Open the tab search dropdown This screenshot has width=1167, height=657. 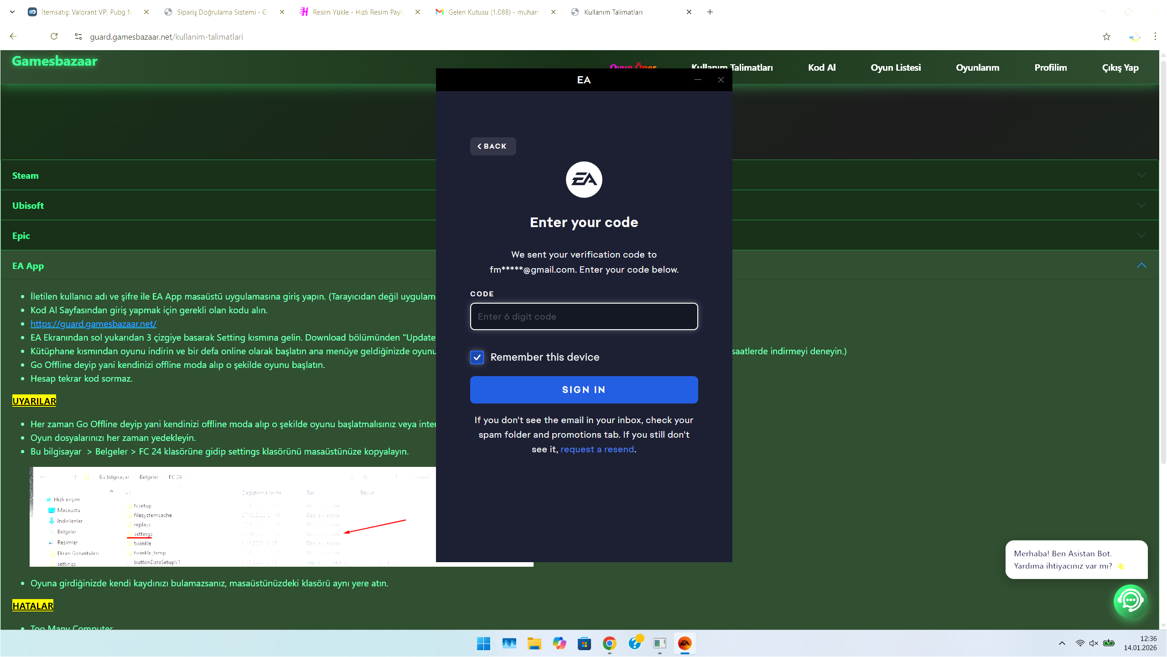point(12,12)
